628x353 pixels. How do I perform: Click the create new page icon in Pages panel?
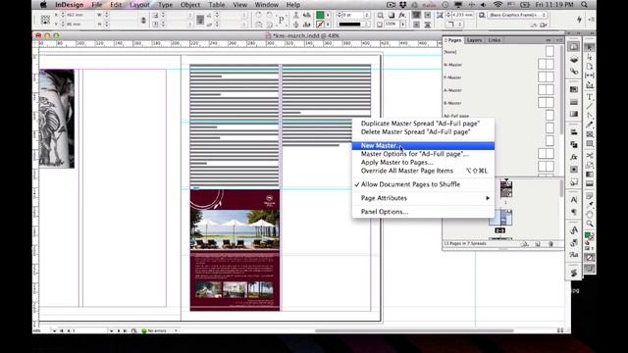pyautogui.click(x=538, y=244)
